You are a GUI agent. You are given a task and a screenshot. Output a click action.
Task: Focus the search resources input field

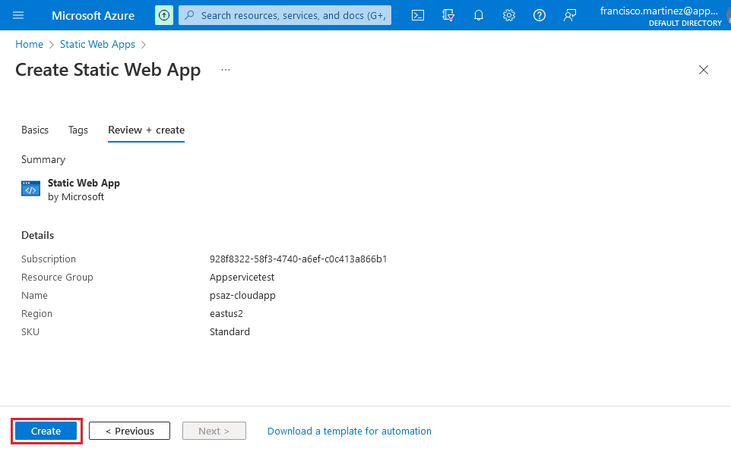tap(293, 15)
